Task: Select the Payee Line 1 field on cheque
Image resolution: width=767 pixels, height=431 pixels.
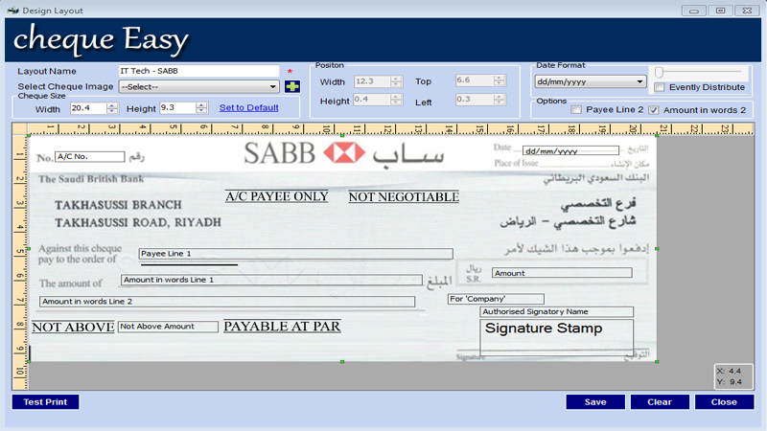Action: point(295,254)
